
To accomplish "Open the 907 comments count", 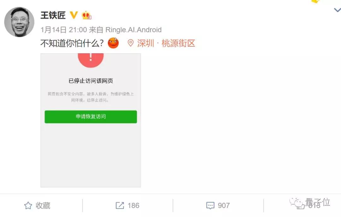I will (224, 205).
